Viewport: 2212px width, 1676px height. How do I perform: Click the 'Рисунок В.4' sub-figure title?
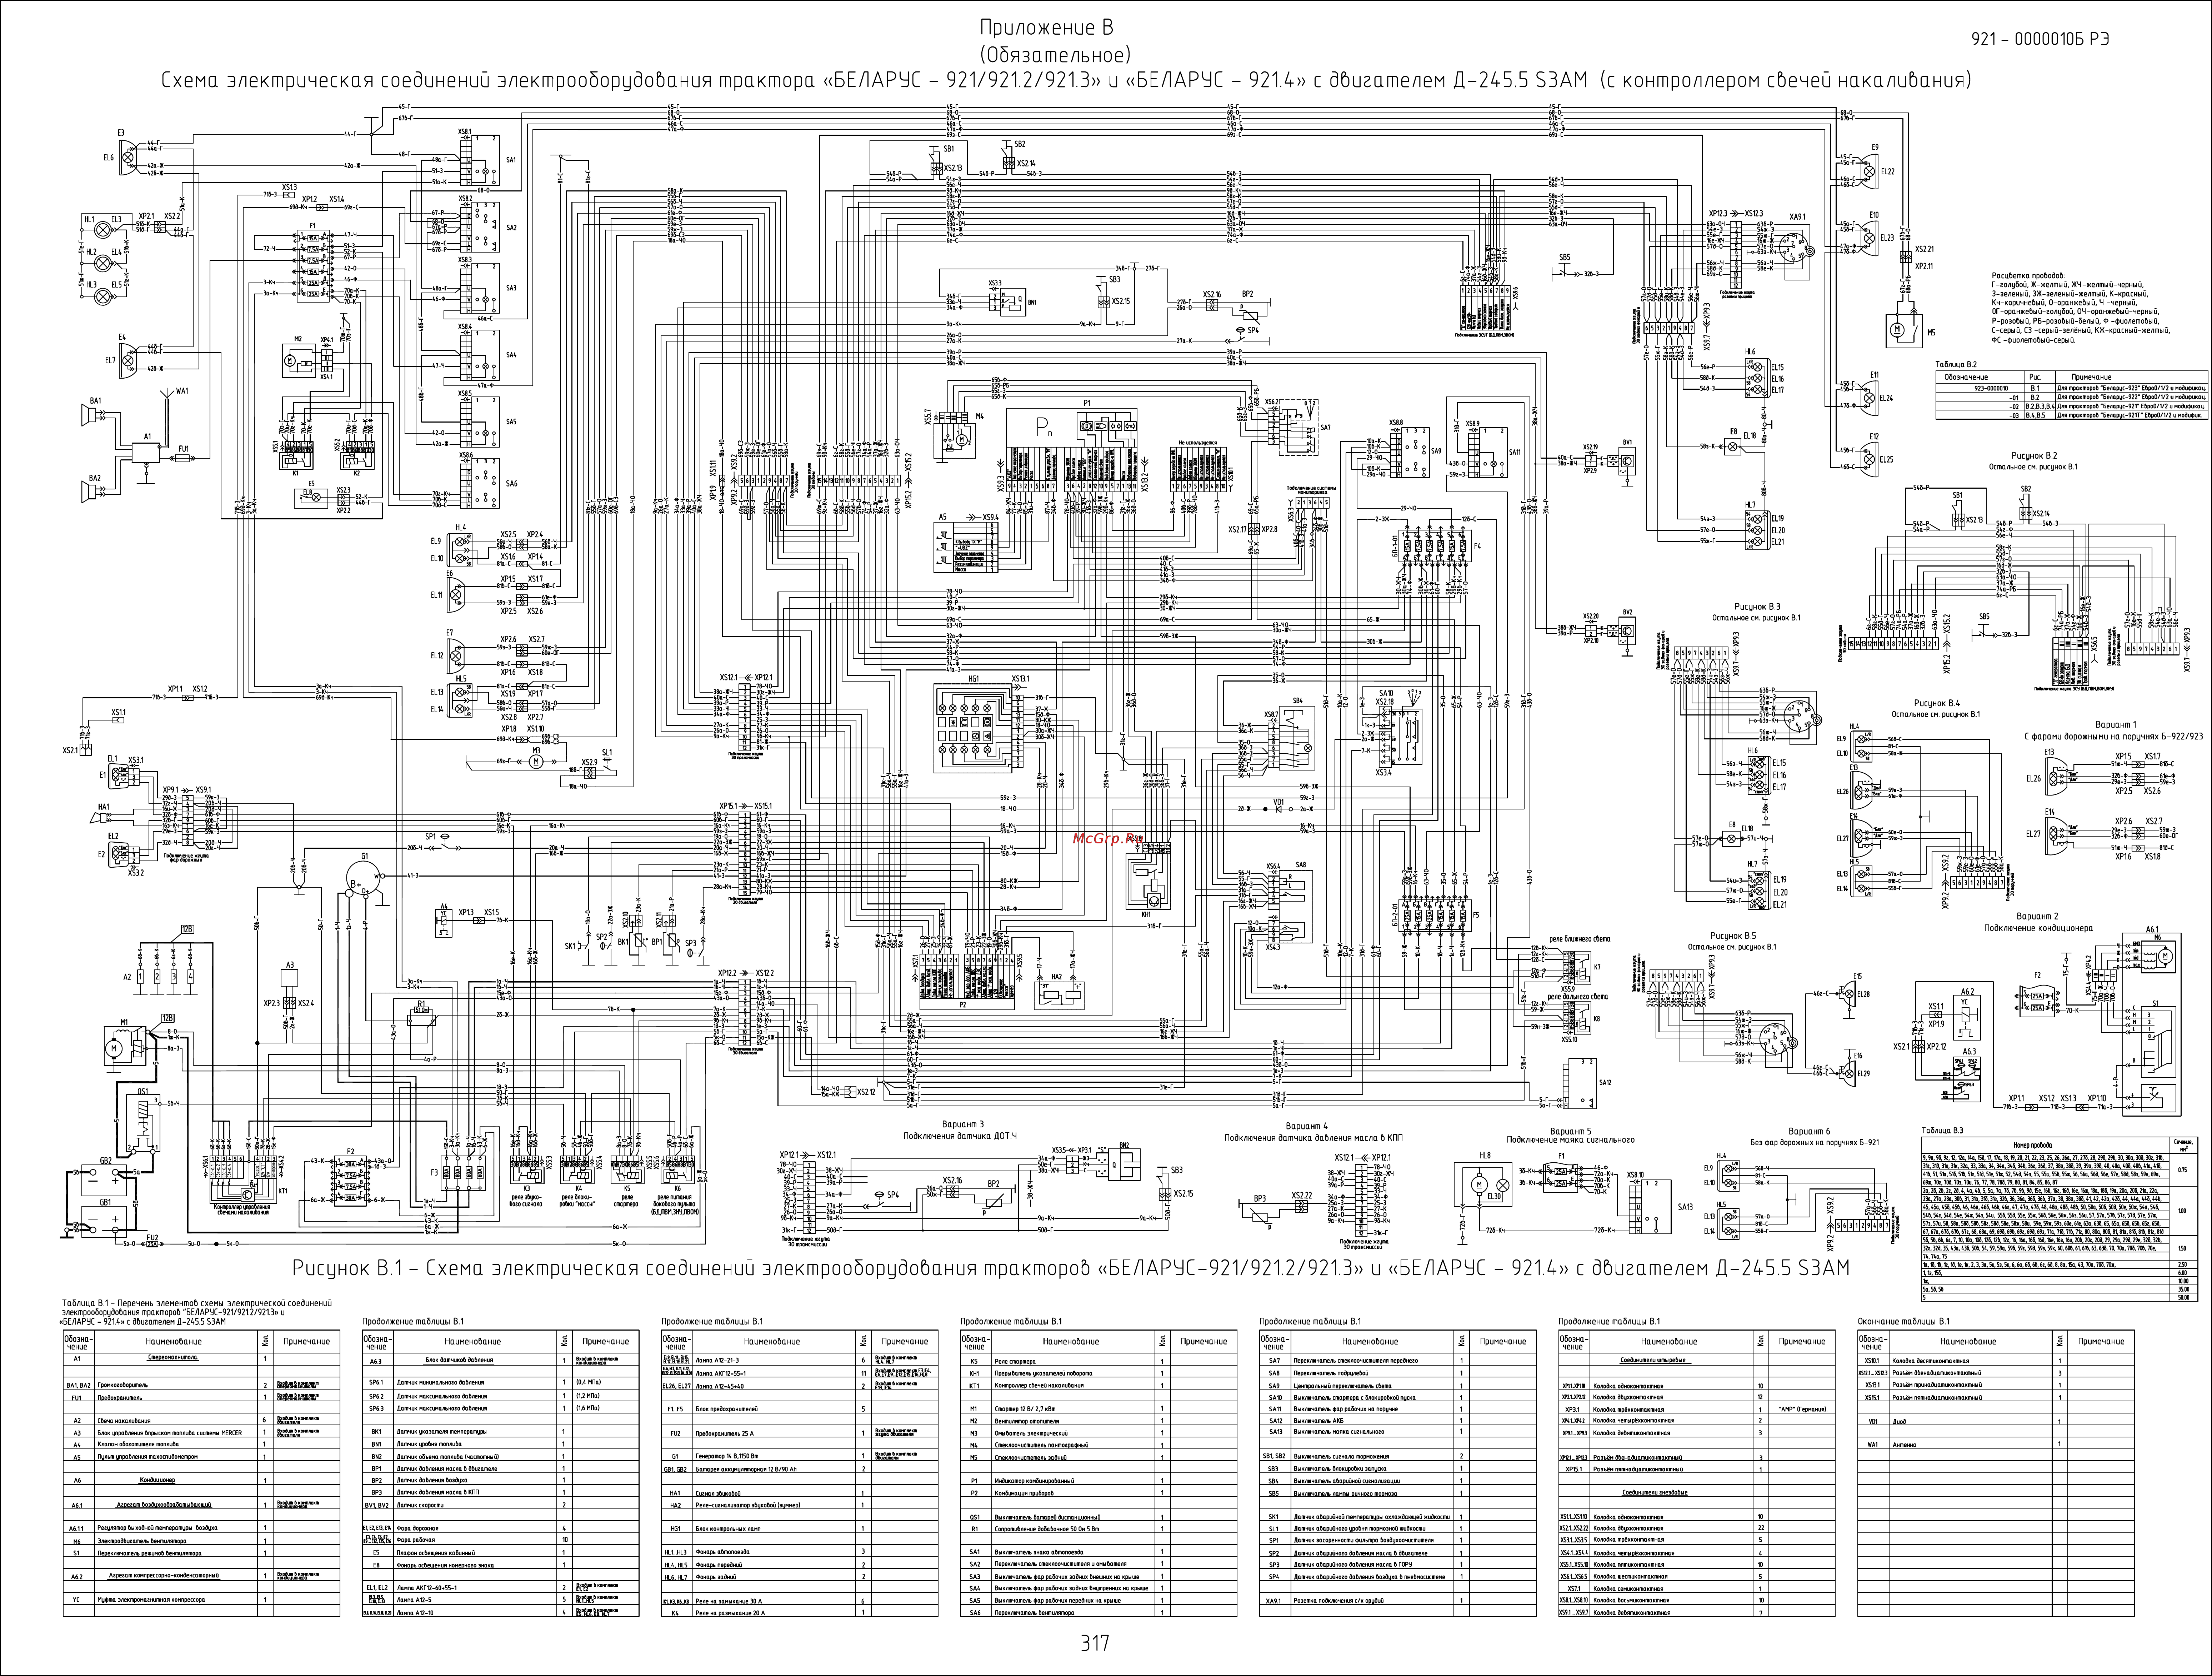1937,703
